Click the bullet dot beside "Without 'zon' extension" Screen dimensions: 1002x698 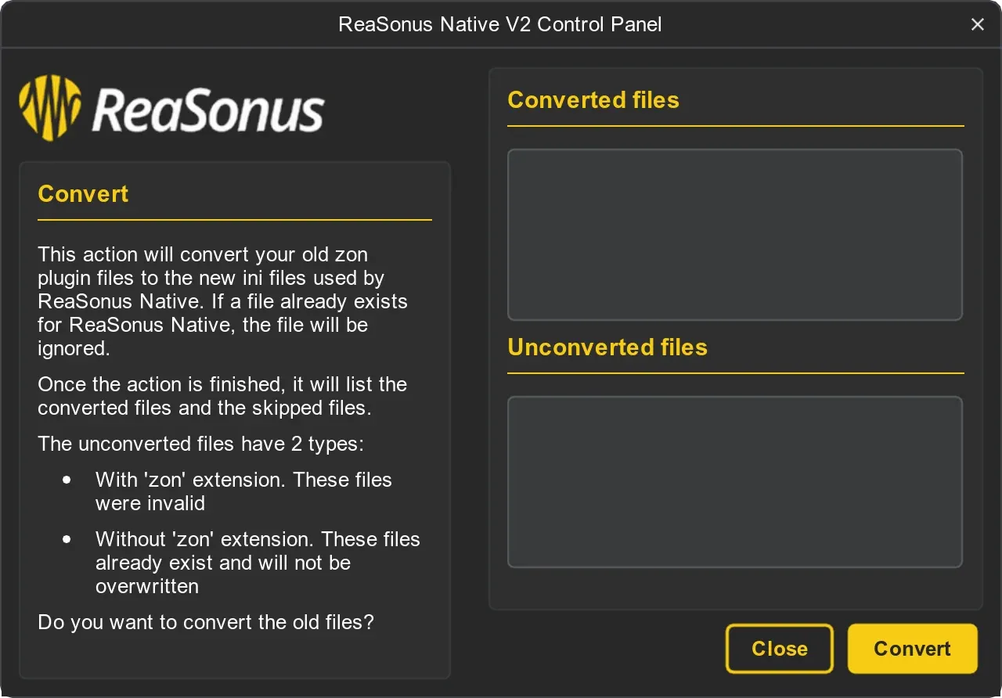click(x=67, y=539)
